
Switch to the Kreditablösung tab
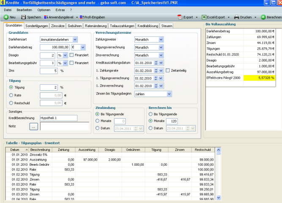(148, 26)
